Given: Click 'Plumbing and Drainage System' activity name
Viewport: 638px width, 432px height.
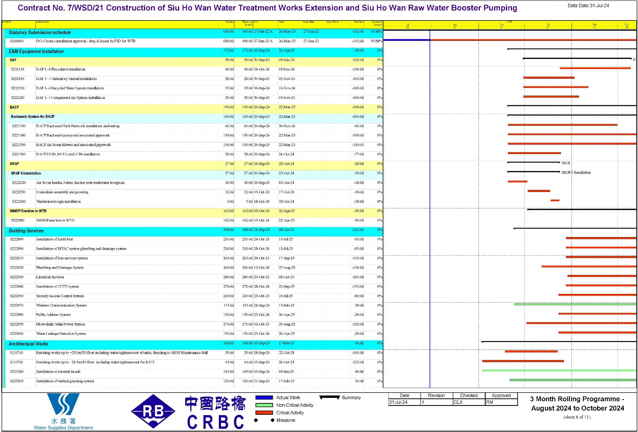Looking at the screenshot, I should tap(60, 268).
